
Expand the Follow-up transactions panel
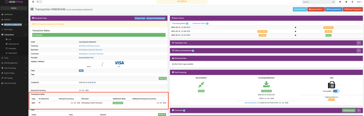[359, 50]
